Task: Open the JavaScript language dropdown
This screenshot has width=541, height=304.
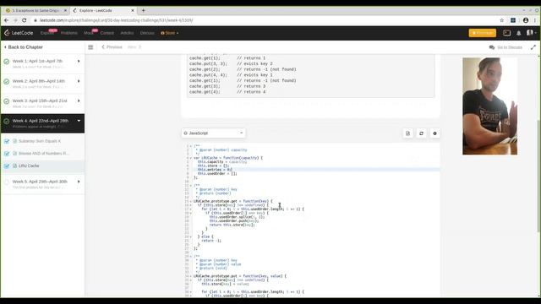Action: coord(214,133)
